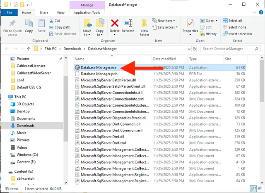Rename the selected file
Viewport: 265px width, 193px height.
(x=128, y=26)
